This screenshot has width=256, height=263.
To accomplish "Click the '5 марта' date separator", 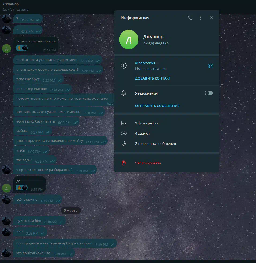I will coord(71,211).
